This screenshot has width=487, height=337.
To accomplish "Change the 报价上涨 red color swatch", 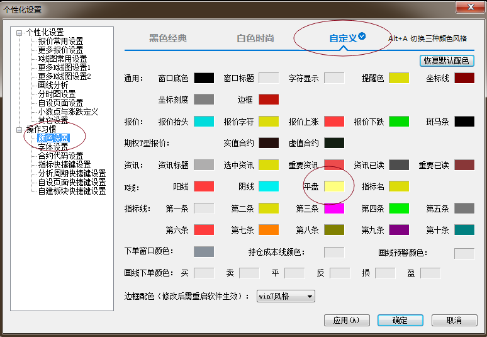I will pos(334,122).
